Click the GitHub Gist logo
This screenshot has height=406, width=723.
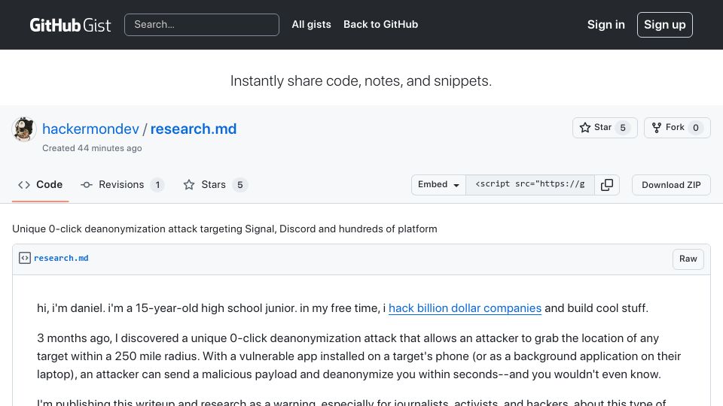click(70, 25)
